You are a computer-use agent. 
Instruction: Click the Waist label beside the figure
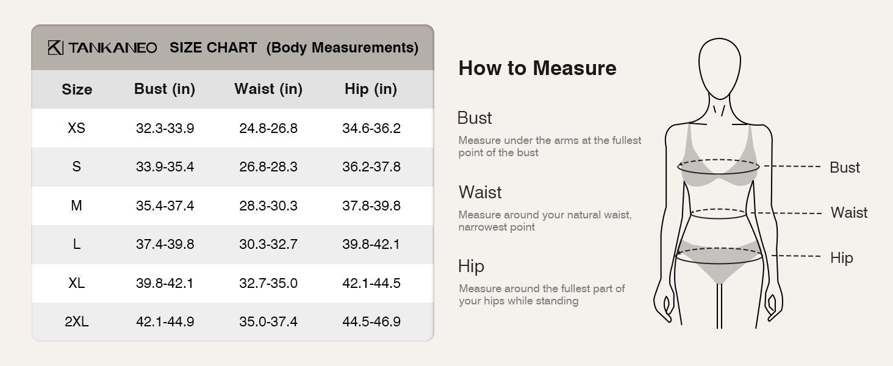click(x=849, y=213)
